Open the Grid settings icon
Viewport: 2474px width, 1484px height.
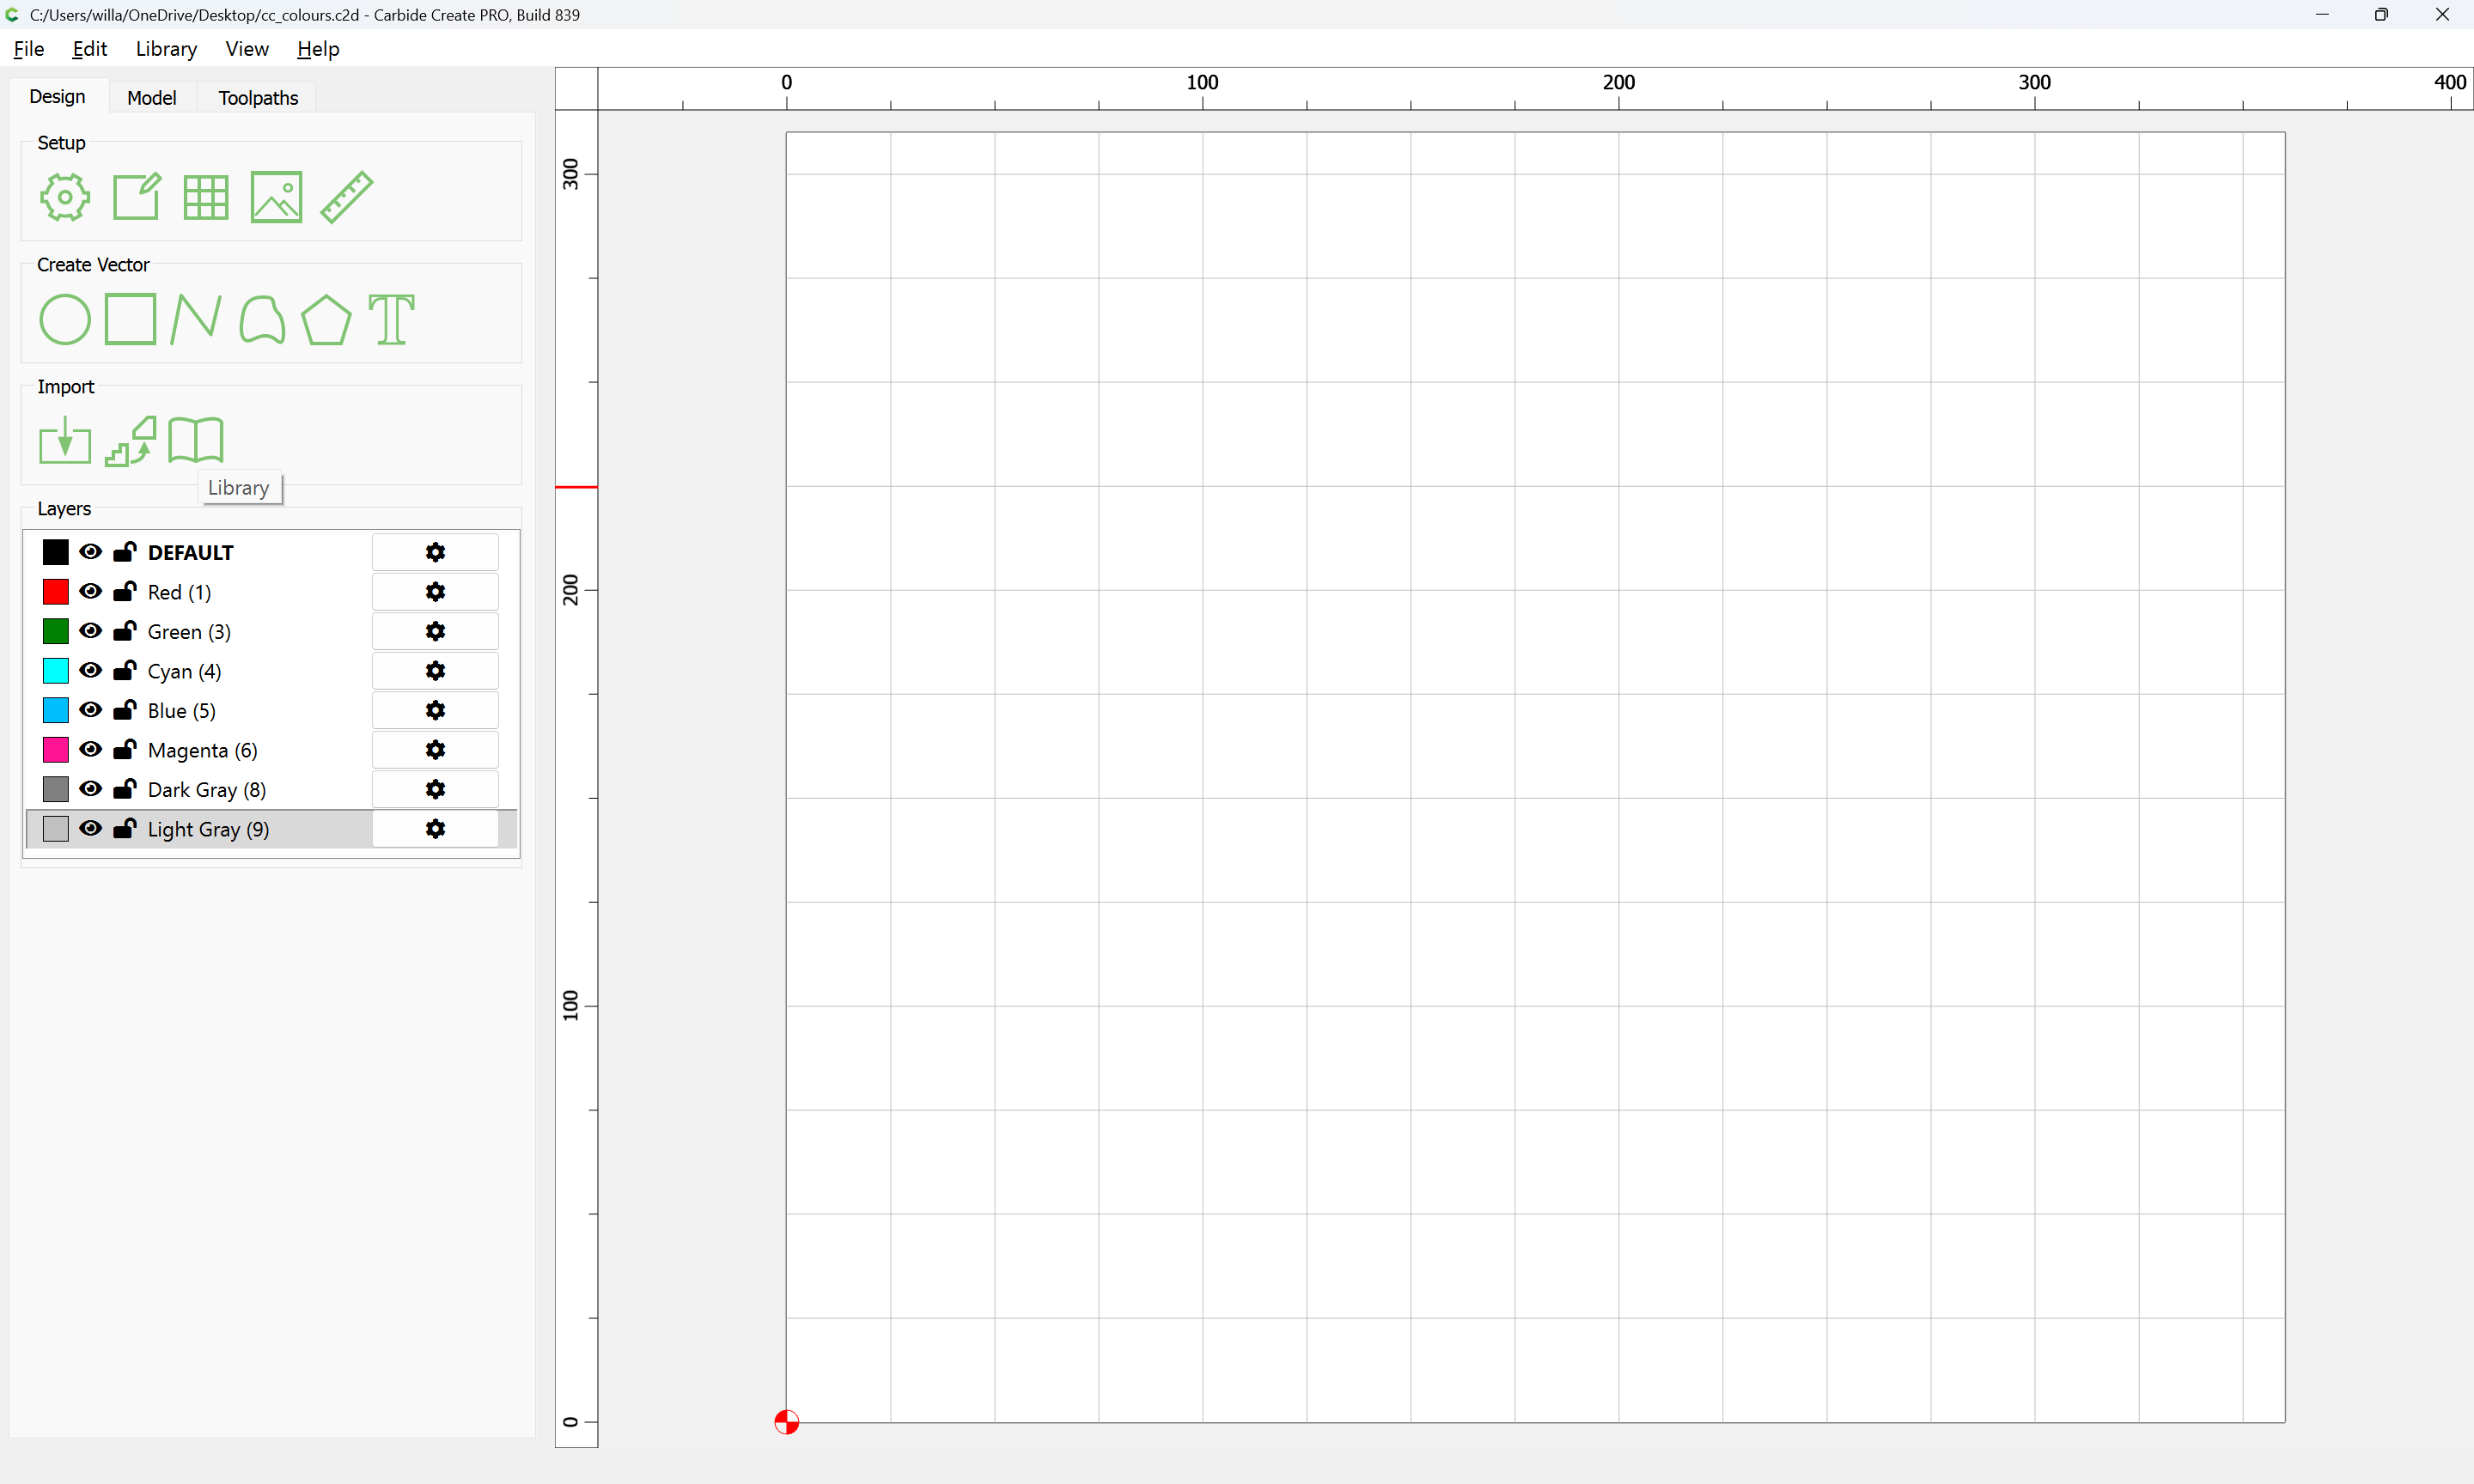(206, 197)
